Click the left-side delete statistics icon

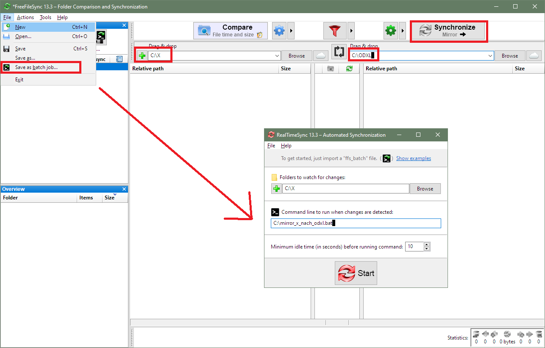click(x=476, y=334)
